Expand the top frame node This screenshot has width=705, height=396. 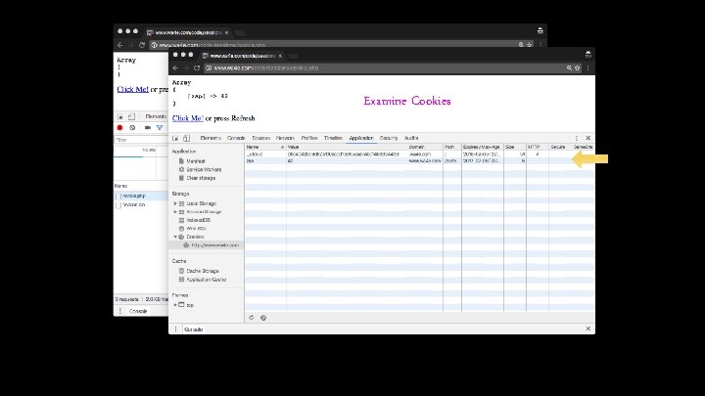175,305
